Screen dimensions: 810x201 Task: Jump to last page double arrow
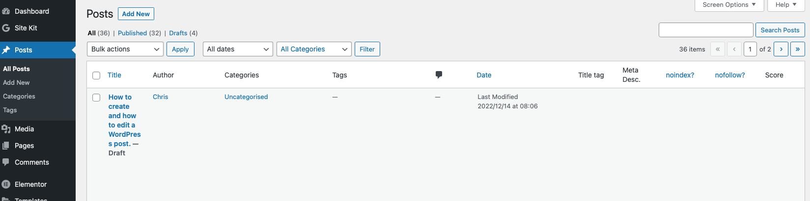coord(797,49)
